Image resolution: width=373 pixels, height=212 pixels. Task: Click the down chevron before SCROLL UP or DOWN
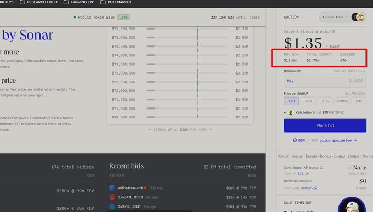pos(149,130)
